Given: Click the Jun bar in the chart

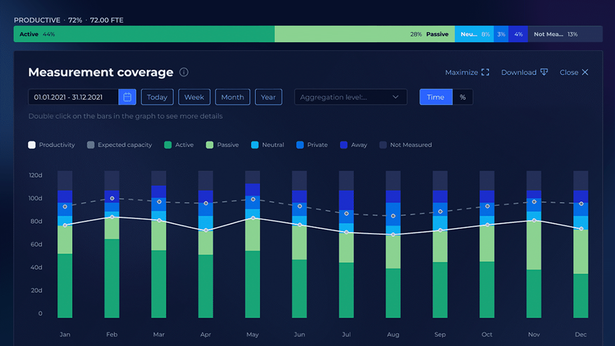Looking at the screenshot, I should click(299, 245).
